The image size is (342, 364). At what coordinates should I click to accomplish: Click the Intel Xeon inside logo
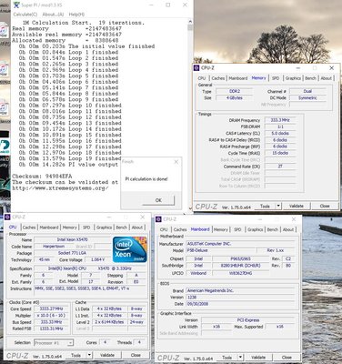pos(130,249)
